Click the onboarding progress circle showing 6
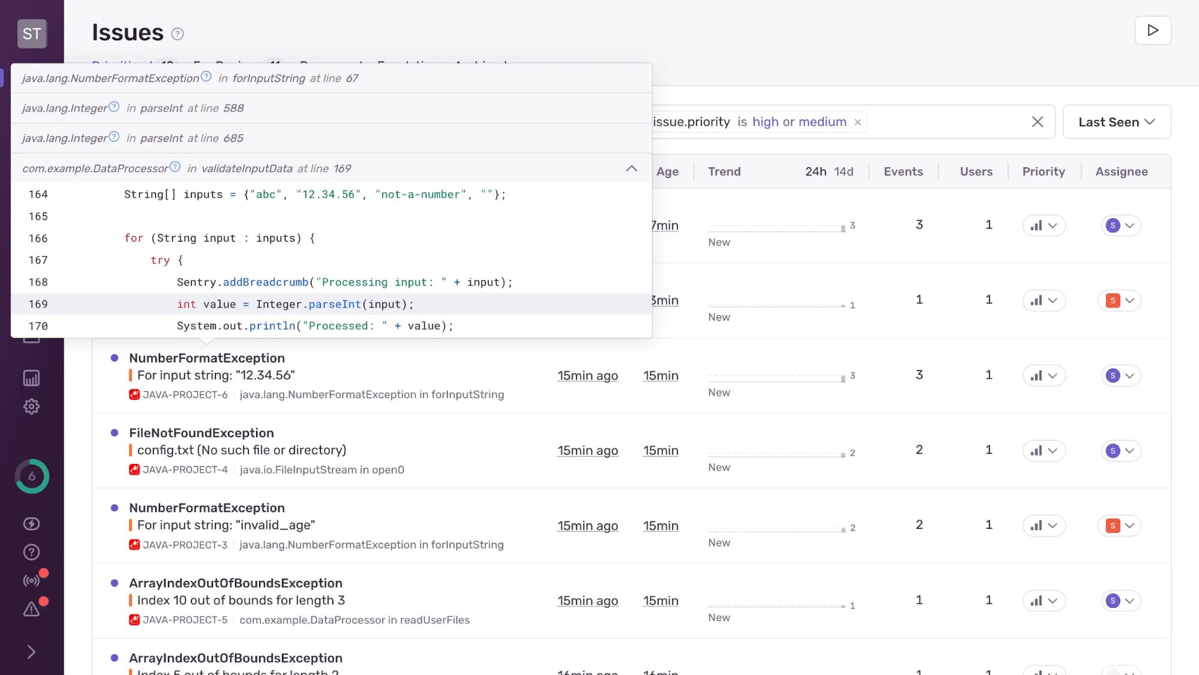1199x675 pixels. click(x=32, y=477)
